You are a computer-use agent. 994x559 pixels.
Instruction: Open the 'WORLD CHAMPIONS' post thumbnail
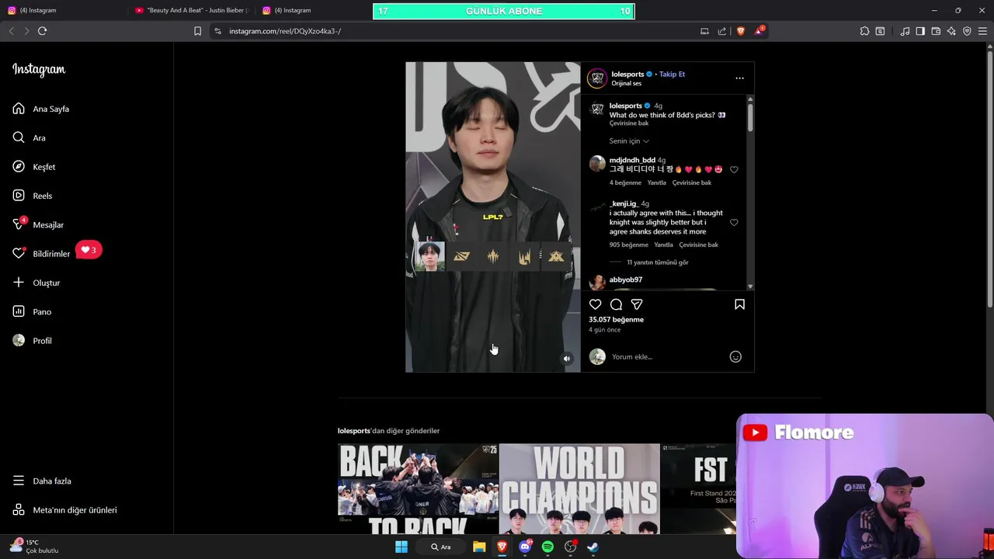579,488
